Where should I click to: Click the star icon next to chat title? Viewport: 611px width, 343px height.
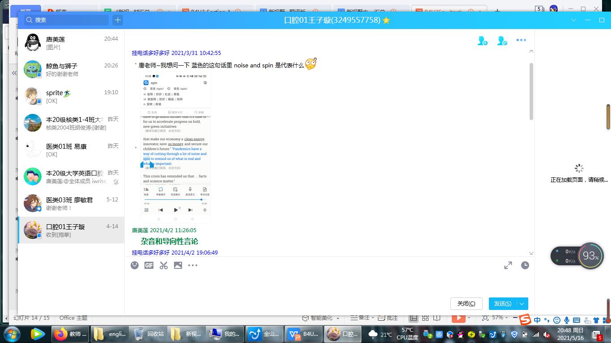(x=386, y=20)
